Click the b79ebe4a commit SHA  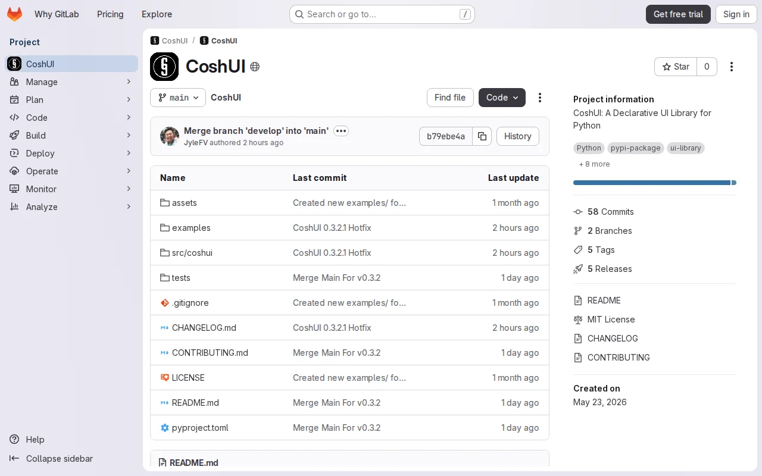click(446, 136)
